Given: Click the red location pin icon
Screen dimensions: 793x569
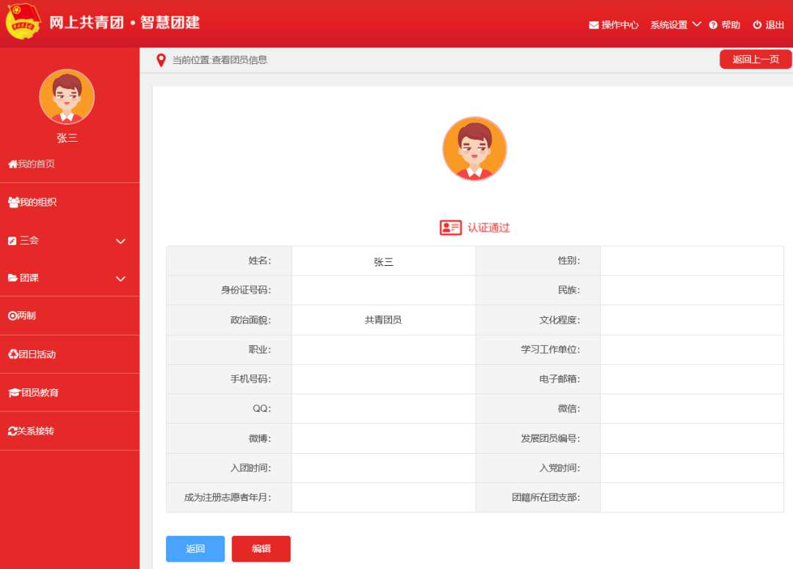Looking at the screenshot, I should click(161, 60).
